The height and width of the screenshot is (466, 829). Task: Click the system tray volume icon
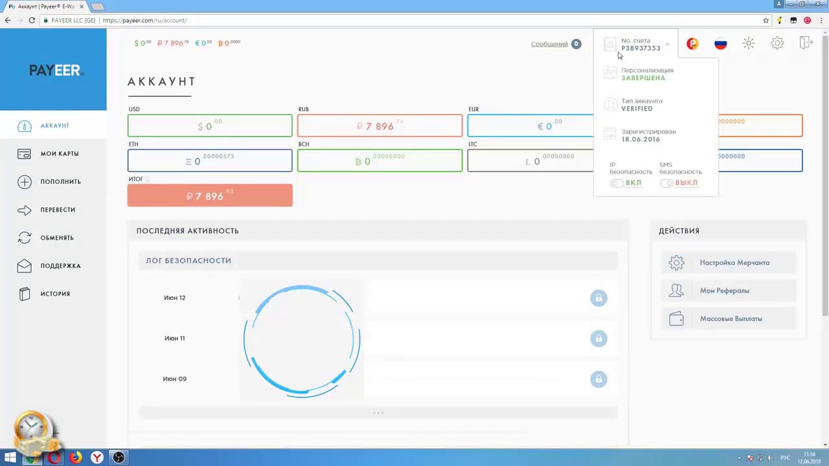[x=769, y=458]
